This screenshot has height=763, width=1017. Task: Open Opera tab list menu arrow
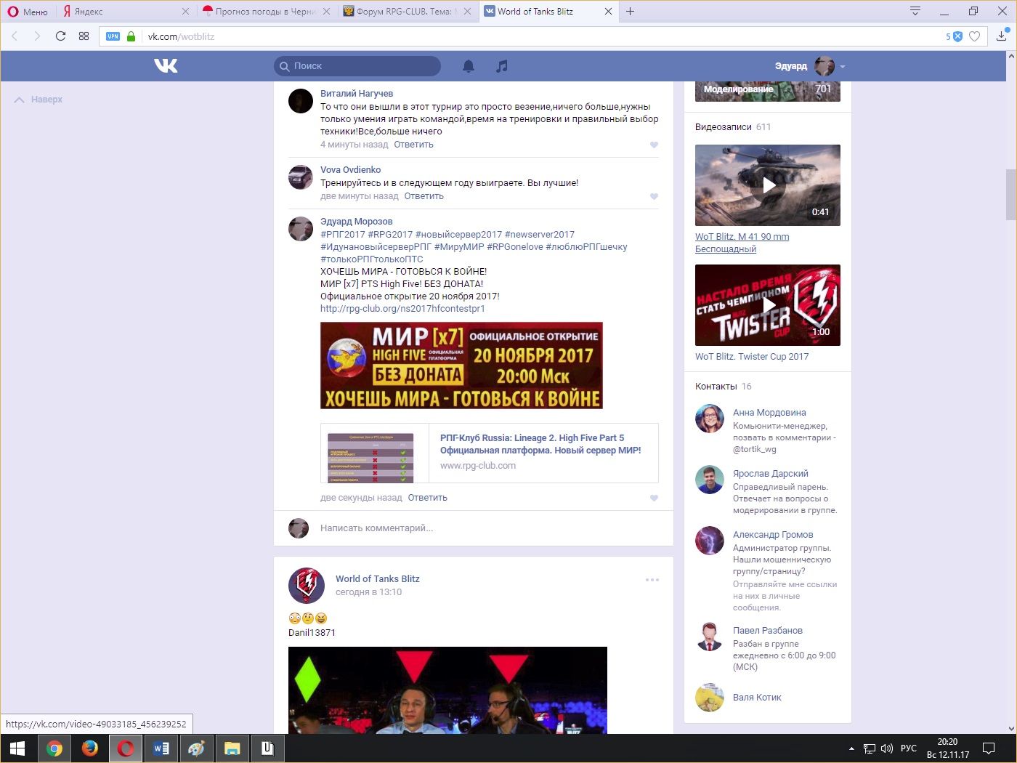pyautogui.click(x=915, y=11)
